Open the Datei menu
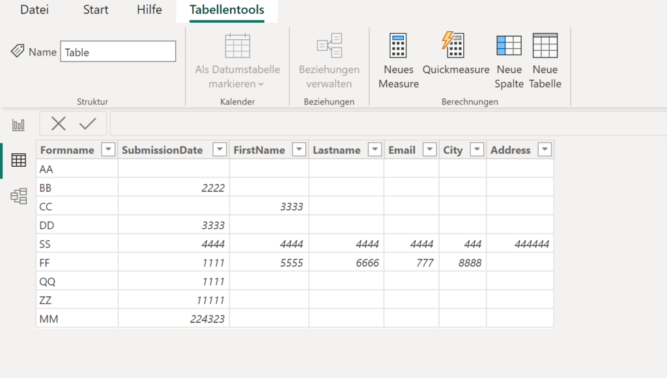 (x=34, y=10)
